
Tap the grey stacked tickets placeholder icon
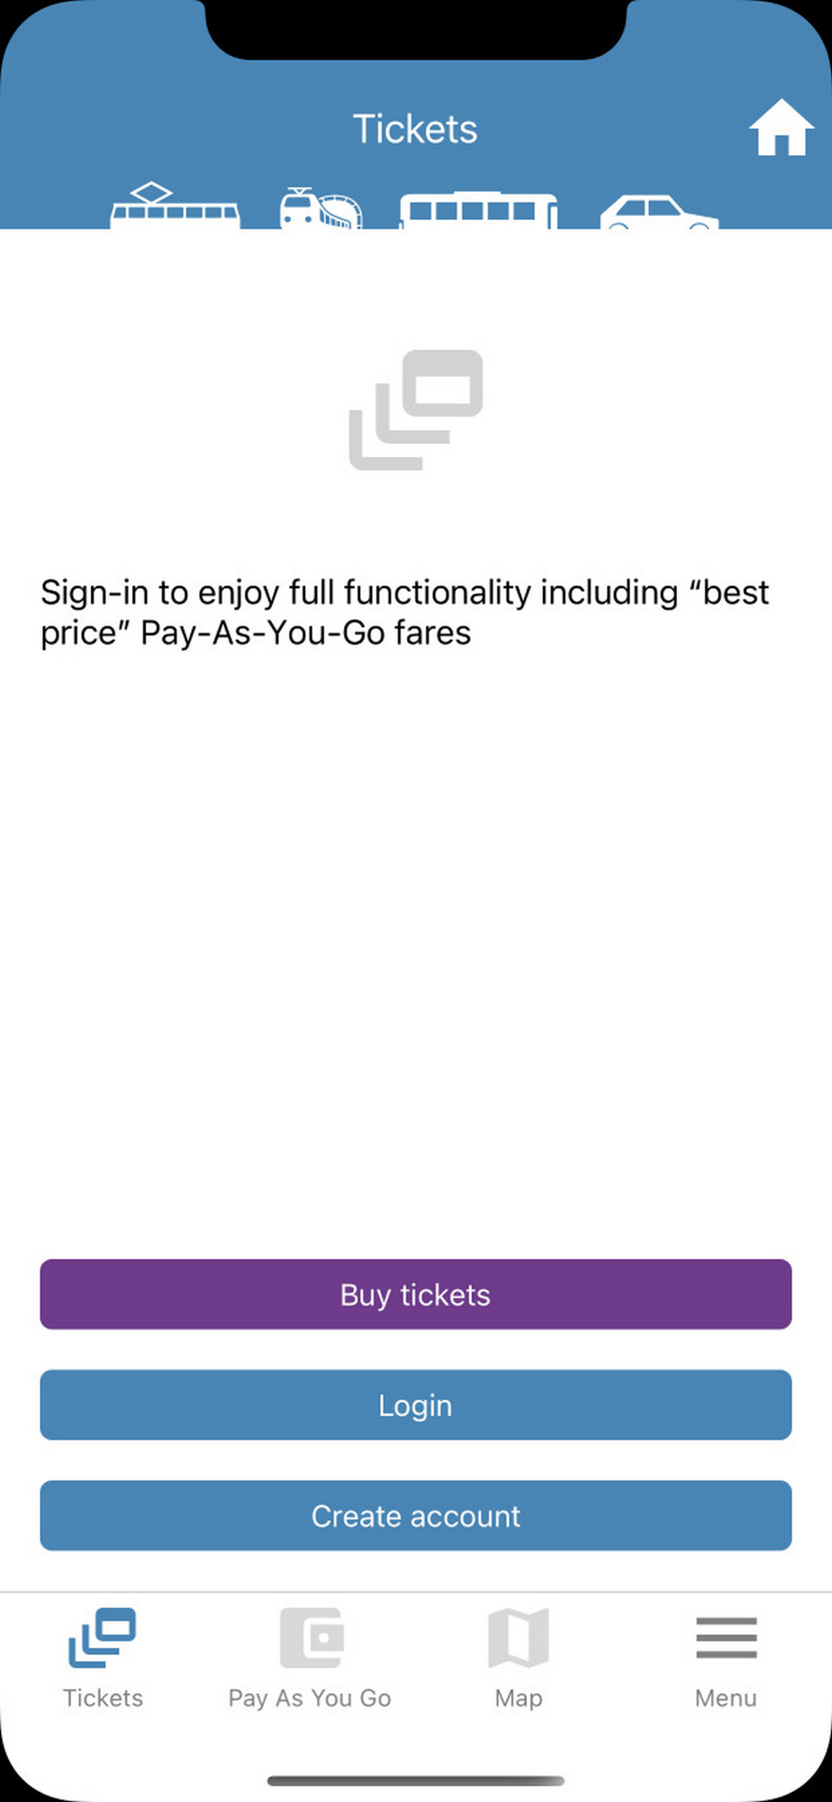point(416,410)
